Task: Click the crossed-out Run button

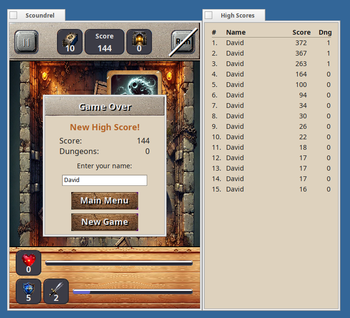Action: click(183, 42)
